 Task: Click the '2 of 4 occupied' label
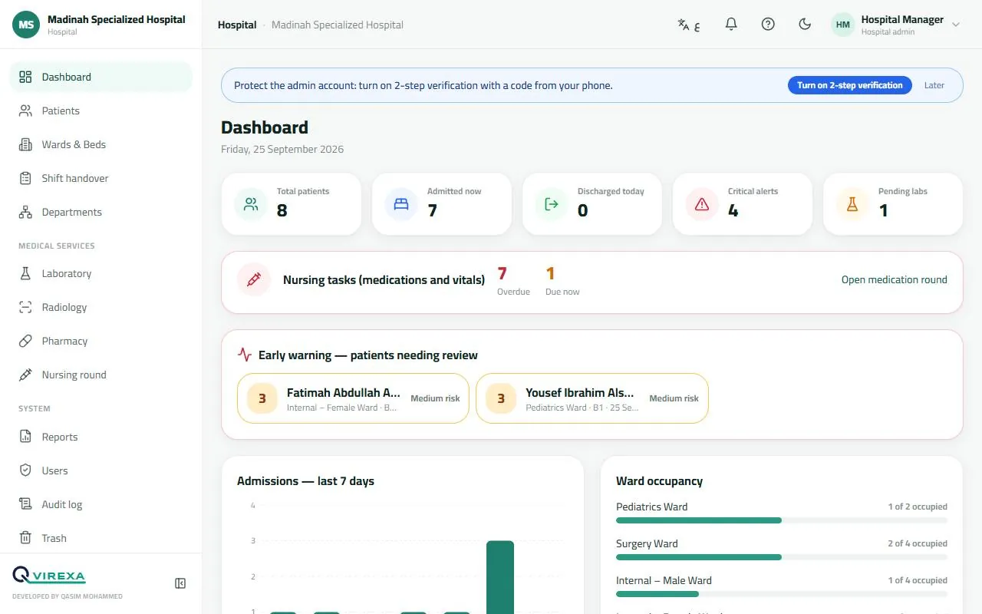pos(918,543)
